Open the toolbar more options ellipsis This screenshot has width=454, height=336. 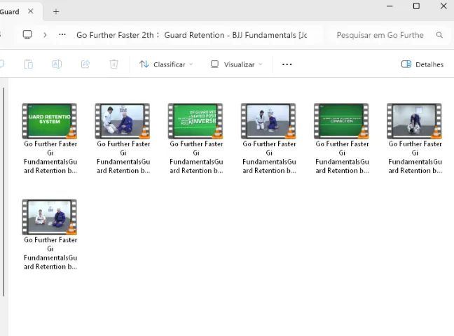(287, 64)
